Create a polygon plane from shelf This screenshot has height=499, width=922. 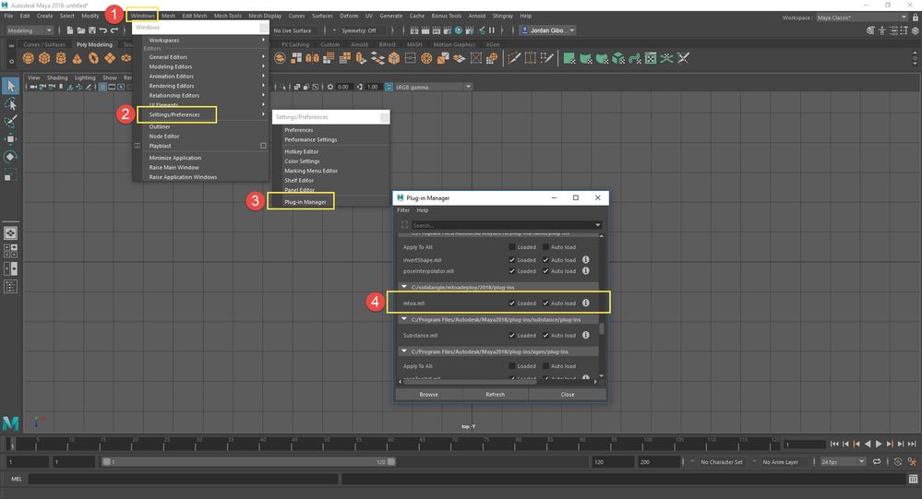[110, 58]
